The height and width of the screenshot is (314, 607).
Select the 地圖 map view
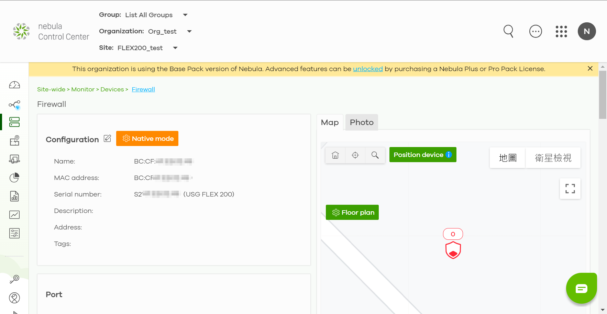(x=508, y=158)
